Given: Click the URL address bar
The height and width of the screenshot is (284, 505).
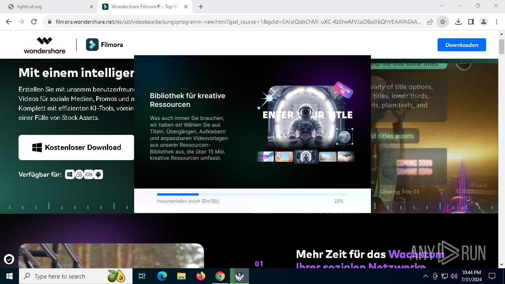Looking at the screenshot, I should point(238,22).
